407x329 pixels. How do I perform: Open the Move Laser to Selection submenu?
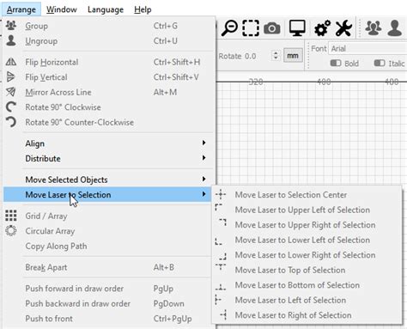(x=108, y=194)
